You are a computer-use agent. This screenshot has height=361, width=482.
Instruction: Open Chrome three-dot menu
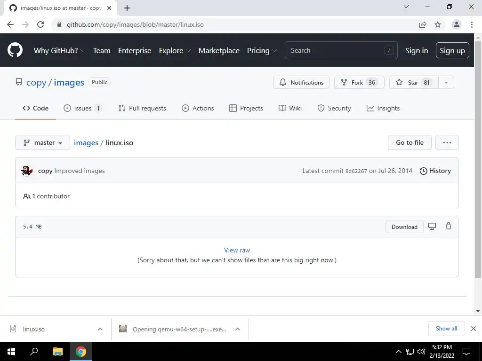pyautogui.click(x=472, y=24)
